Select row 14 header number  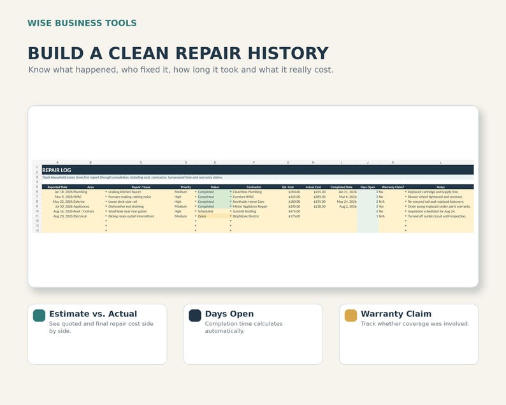37,231
